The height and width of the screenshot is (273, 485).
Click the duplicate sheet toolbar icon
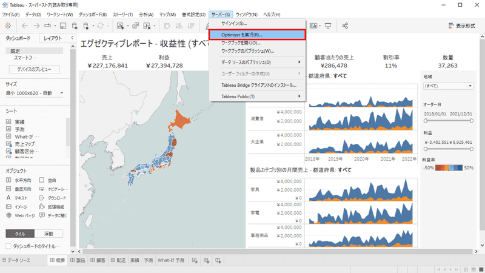point(135,25)
